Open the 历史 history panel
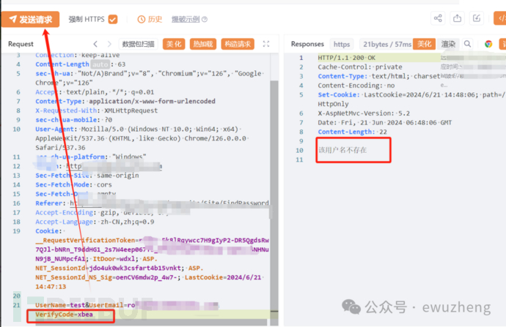Screen dimensions: 506x327 click(150, 19)
